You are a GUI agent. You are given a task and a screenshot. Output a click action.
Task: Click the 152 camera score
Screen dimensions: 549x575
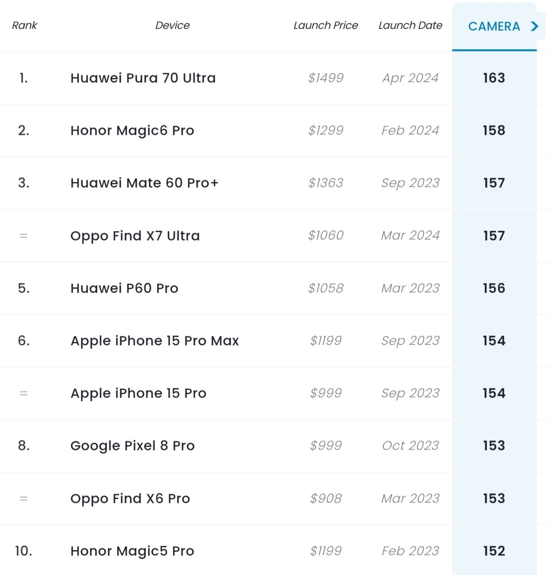[x=494, y=551]
